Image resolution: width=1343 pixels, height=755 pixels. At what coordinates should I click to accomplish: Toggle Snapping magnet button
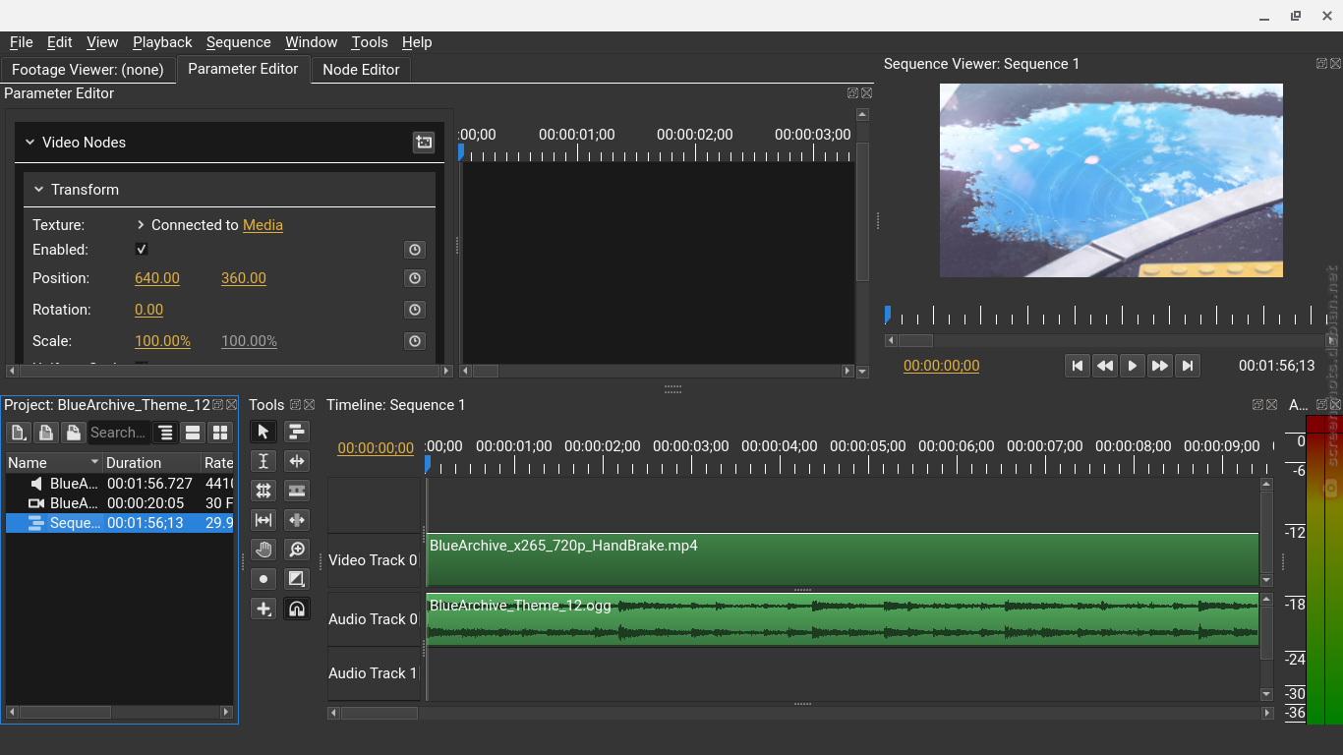[x=297, y=609]
